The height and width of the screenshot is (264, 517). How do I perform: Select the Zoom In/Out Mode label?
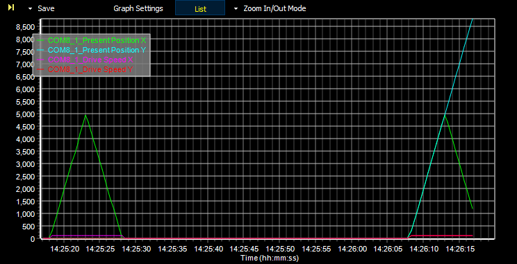click(274, 8)
